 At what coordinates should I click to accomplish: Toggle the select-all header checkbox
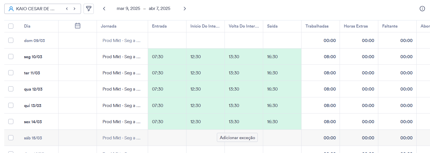pos(11,26)
